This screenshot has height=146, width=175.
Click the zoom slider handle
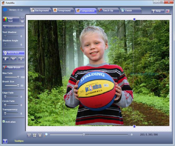[84, 135]
